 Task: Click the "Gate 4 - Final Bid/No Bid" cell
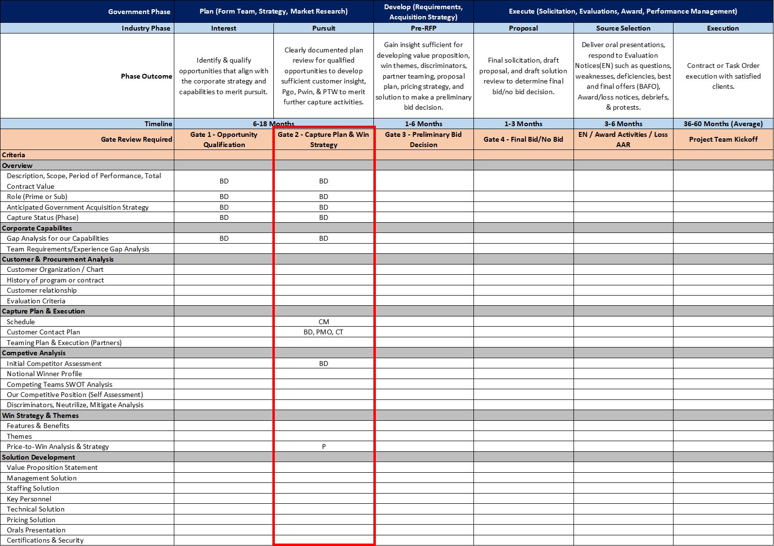(x=523, y=139)
